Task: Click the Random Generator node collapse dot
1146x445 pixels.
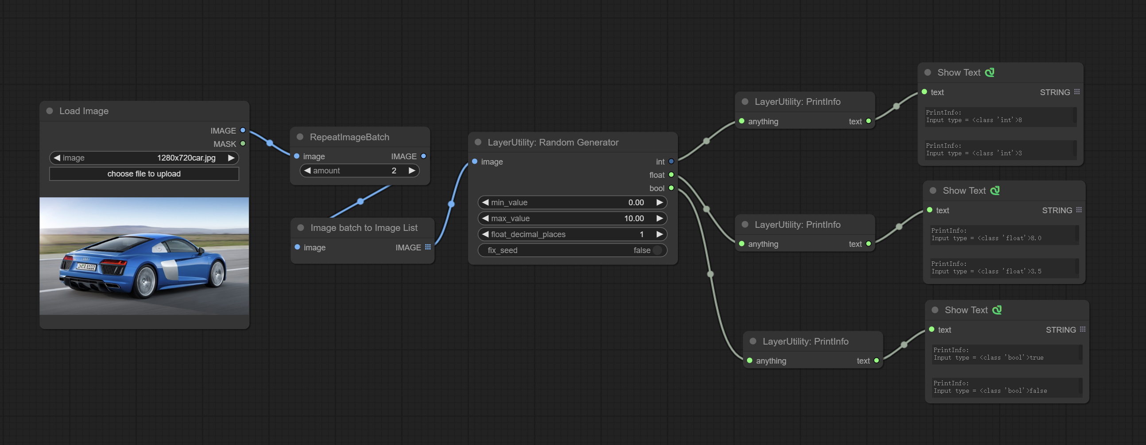Action: pos(478,142)
